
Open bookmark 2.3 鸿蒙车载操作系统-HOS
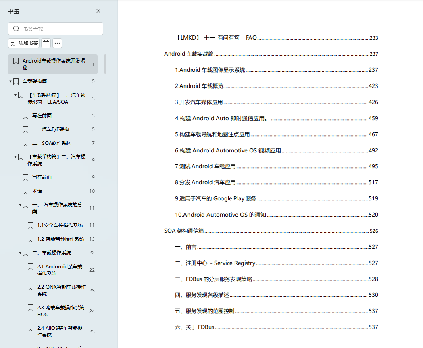(x=62, y=311)
